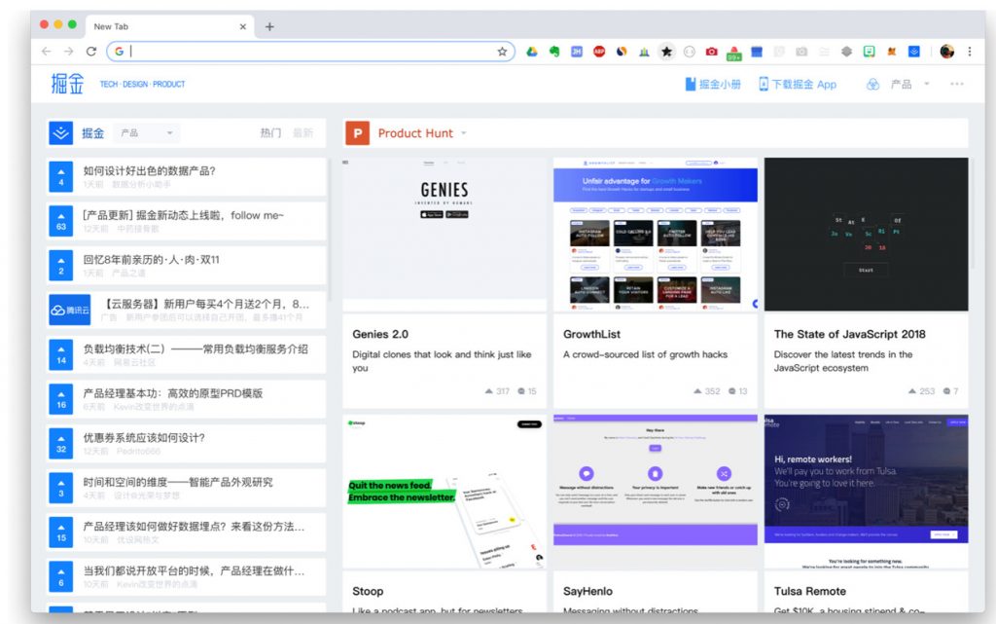Screen dimensions: 996x624
Task: Open Genies 2.0 product thumbnail
Action: [444, 234]
